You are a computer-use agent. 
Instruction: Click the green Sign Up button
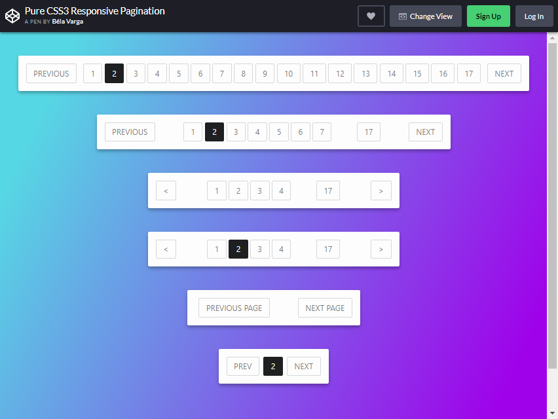click(x=489, y=16)
